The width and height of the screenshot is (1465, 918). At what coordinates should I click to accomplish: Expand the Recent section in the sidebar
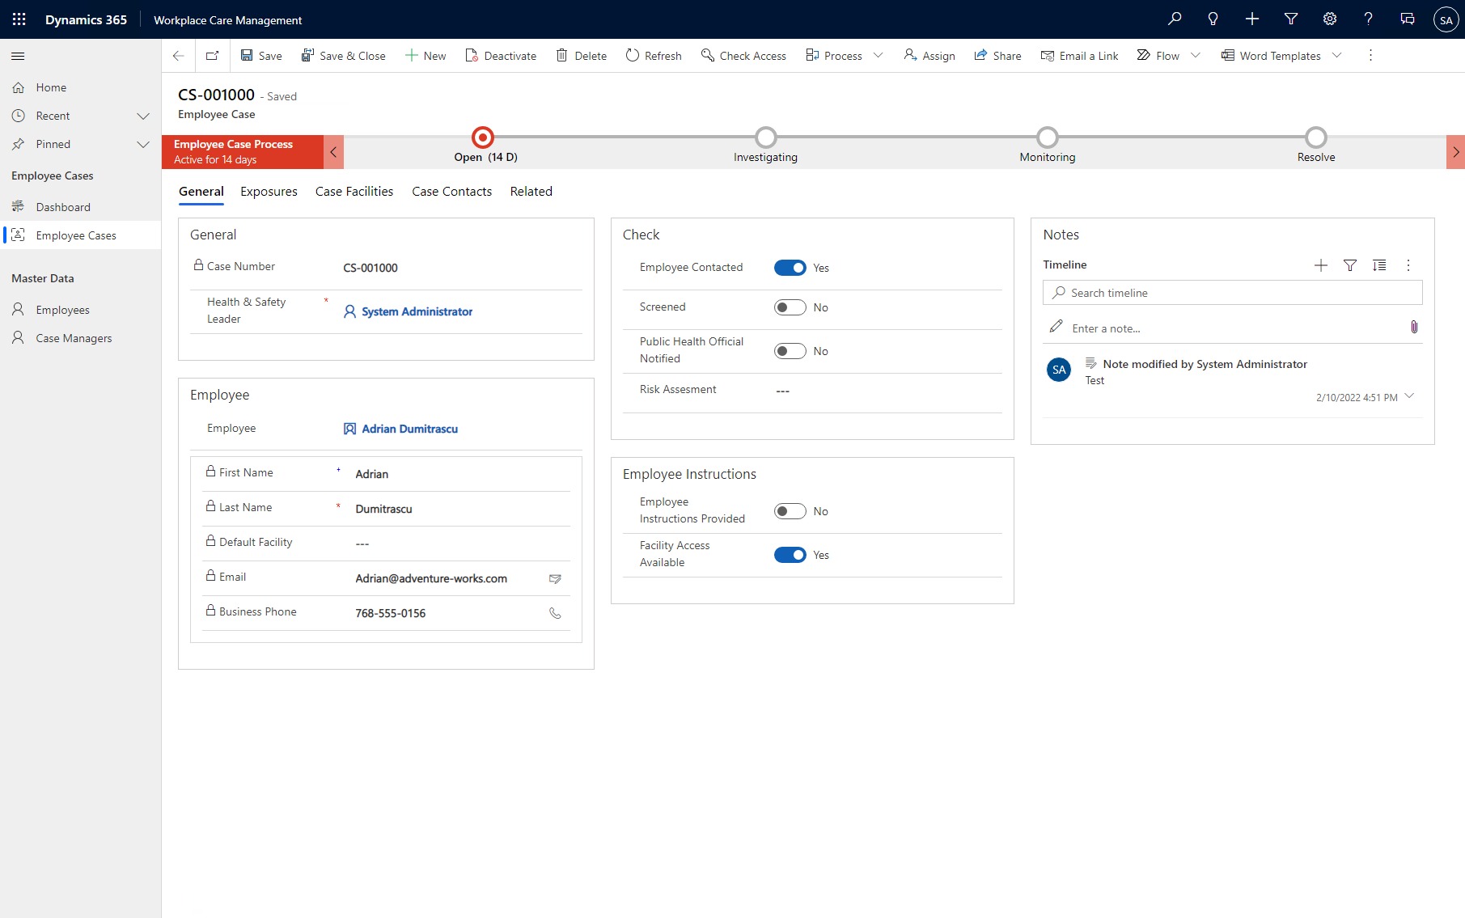coord(143,116)
